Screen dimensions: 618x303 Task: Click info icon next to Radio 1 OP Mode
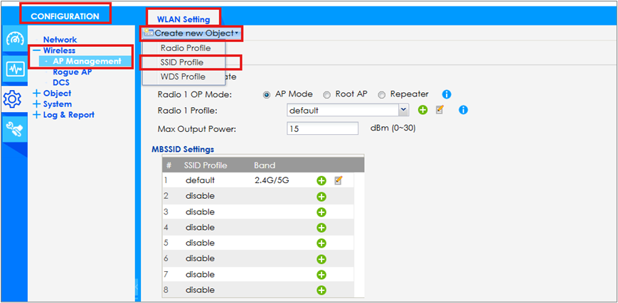click(446, 94)
